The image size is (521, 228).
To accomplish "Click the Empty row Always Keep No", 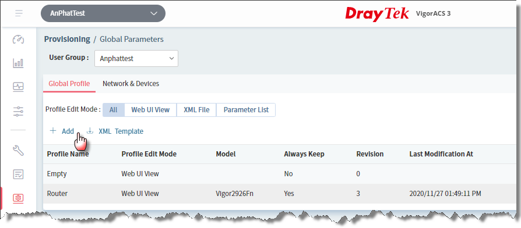I will point(288,174).
